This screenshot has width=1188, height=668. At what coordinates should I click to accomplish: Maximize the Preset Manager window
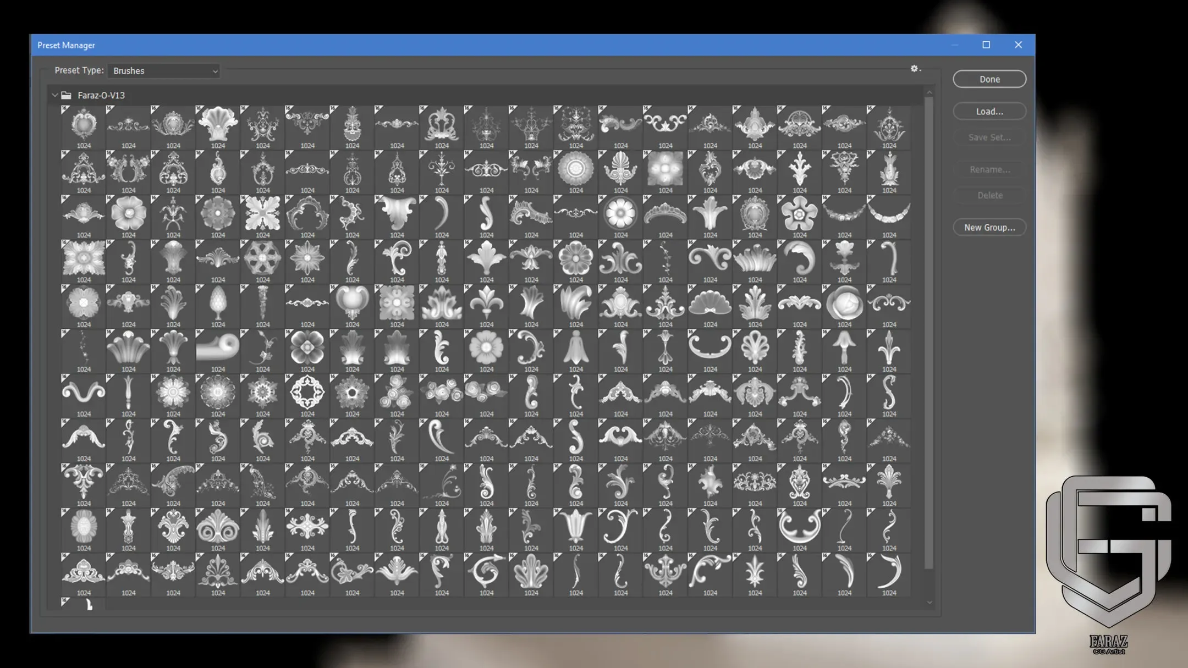pos(986,45)
